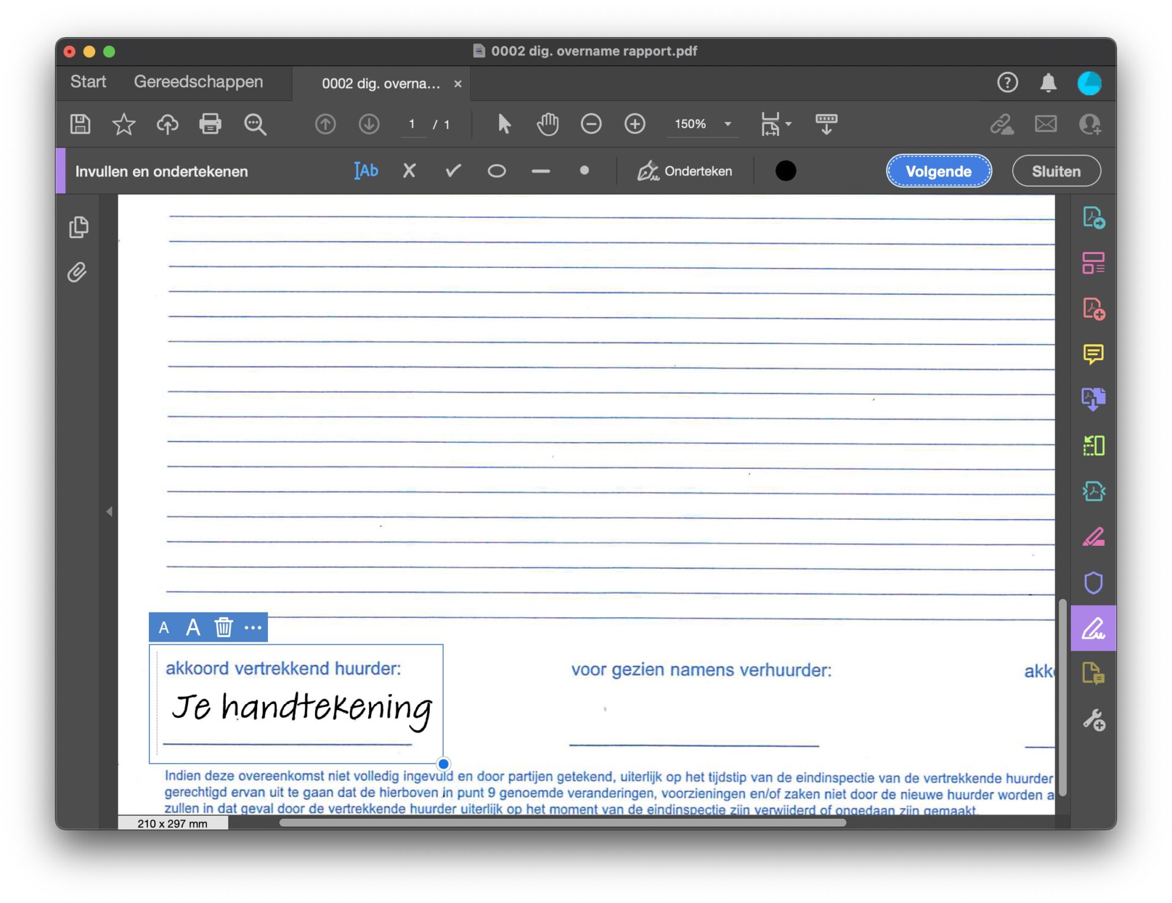Open the find text magnifier
This screenshot has height=903, width=1172.
pos(255,124)
